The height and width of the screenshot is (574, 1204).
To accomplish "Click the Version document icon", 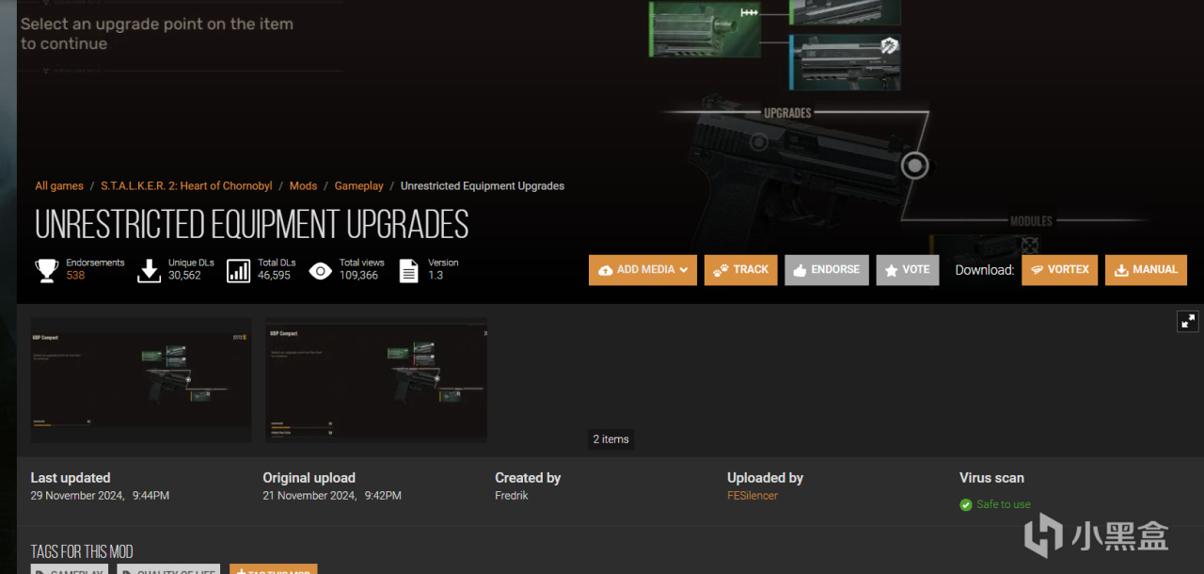I will [x=409, y=271].
